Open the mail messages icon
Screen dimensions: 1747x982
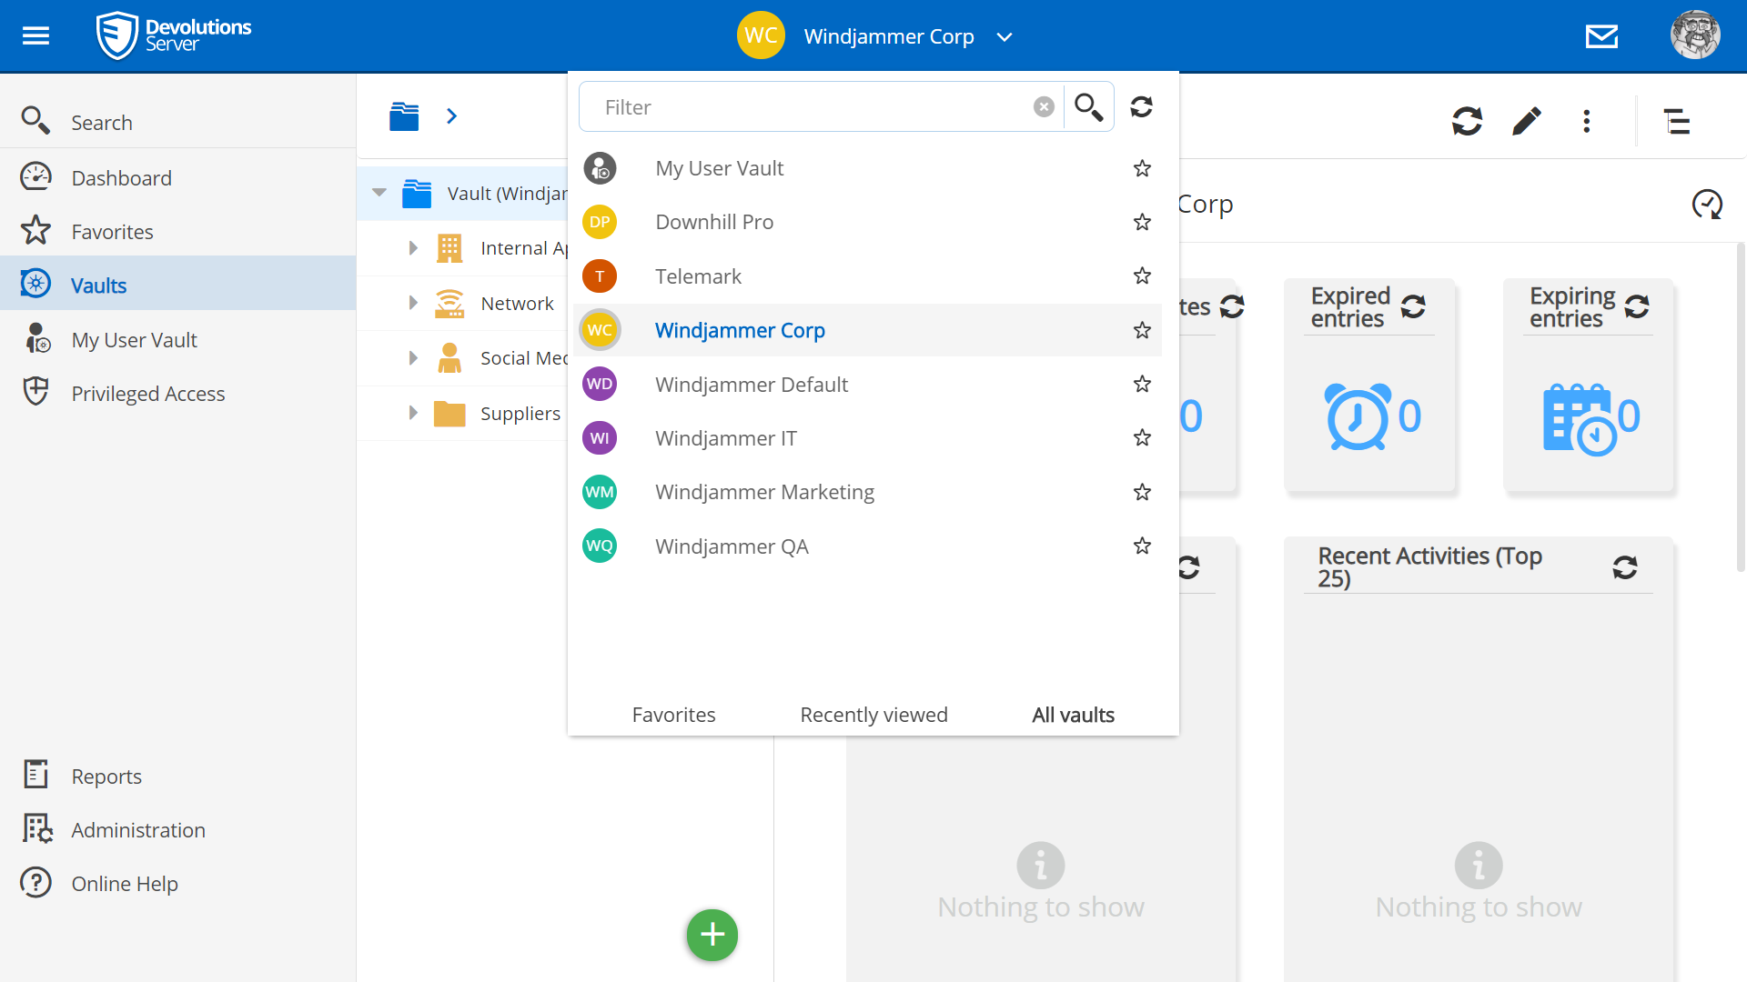[x=1601, y=36]
